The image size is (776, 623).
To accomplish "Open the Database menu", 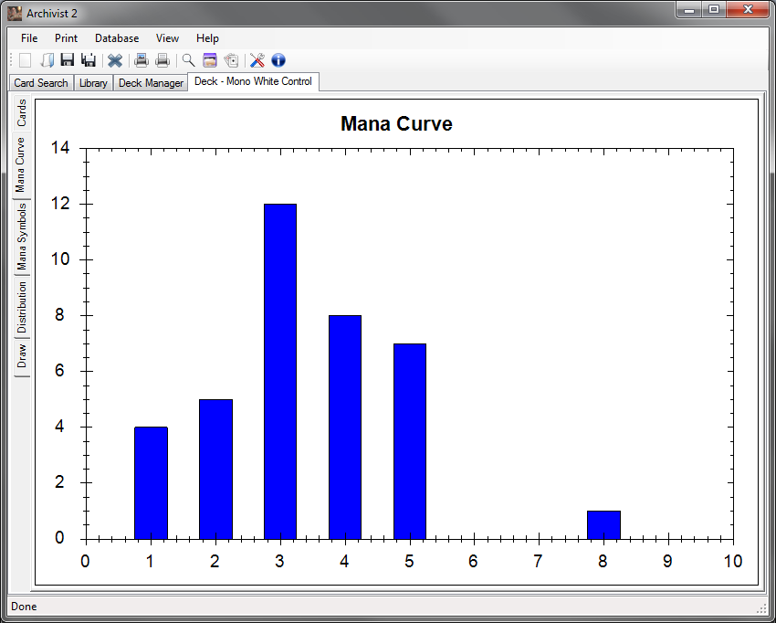I will click(x=117, y=38).
